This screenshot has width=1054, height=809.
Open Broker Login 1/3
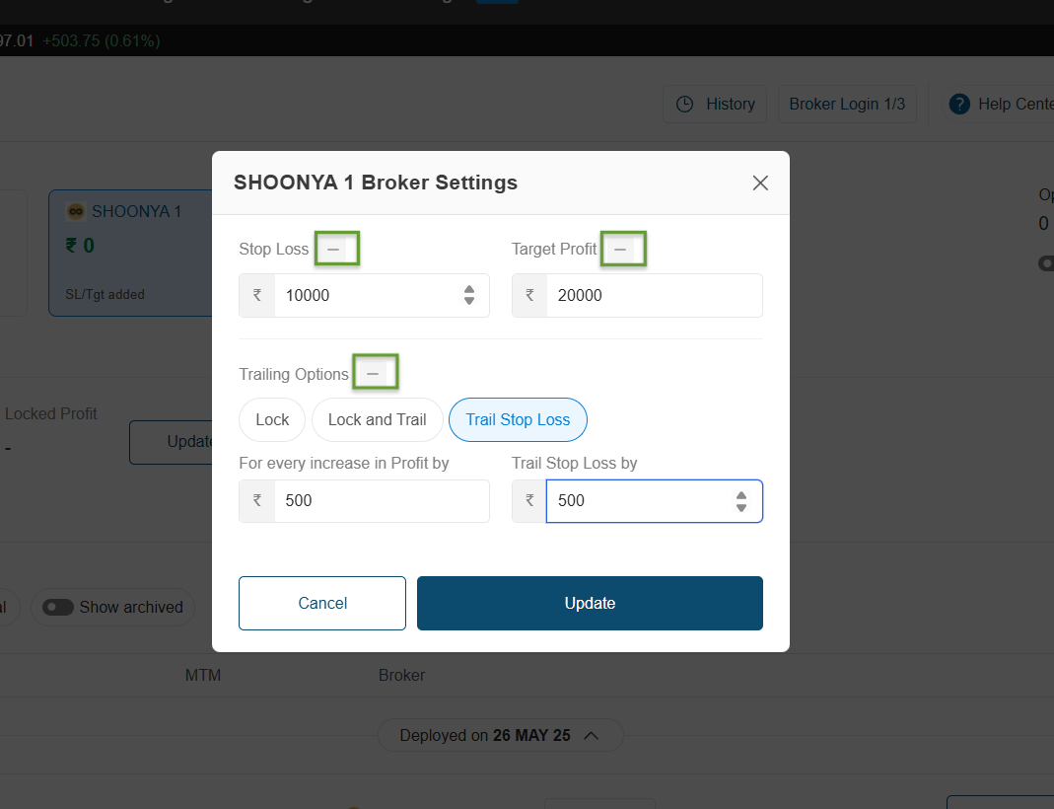click(847, 105)
